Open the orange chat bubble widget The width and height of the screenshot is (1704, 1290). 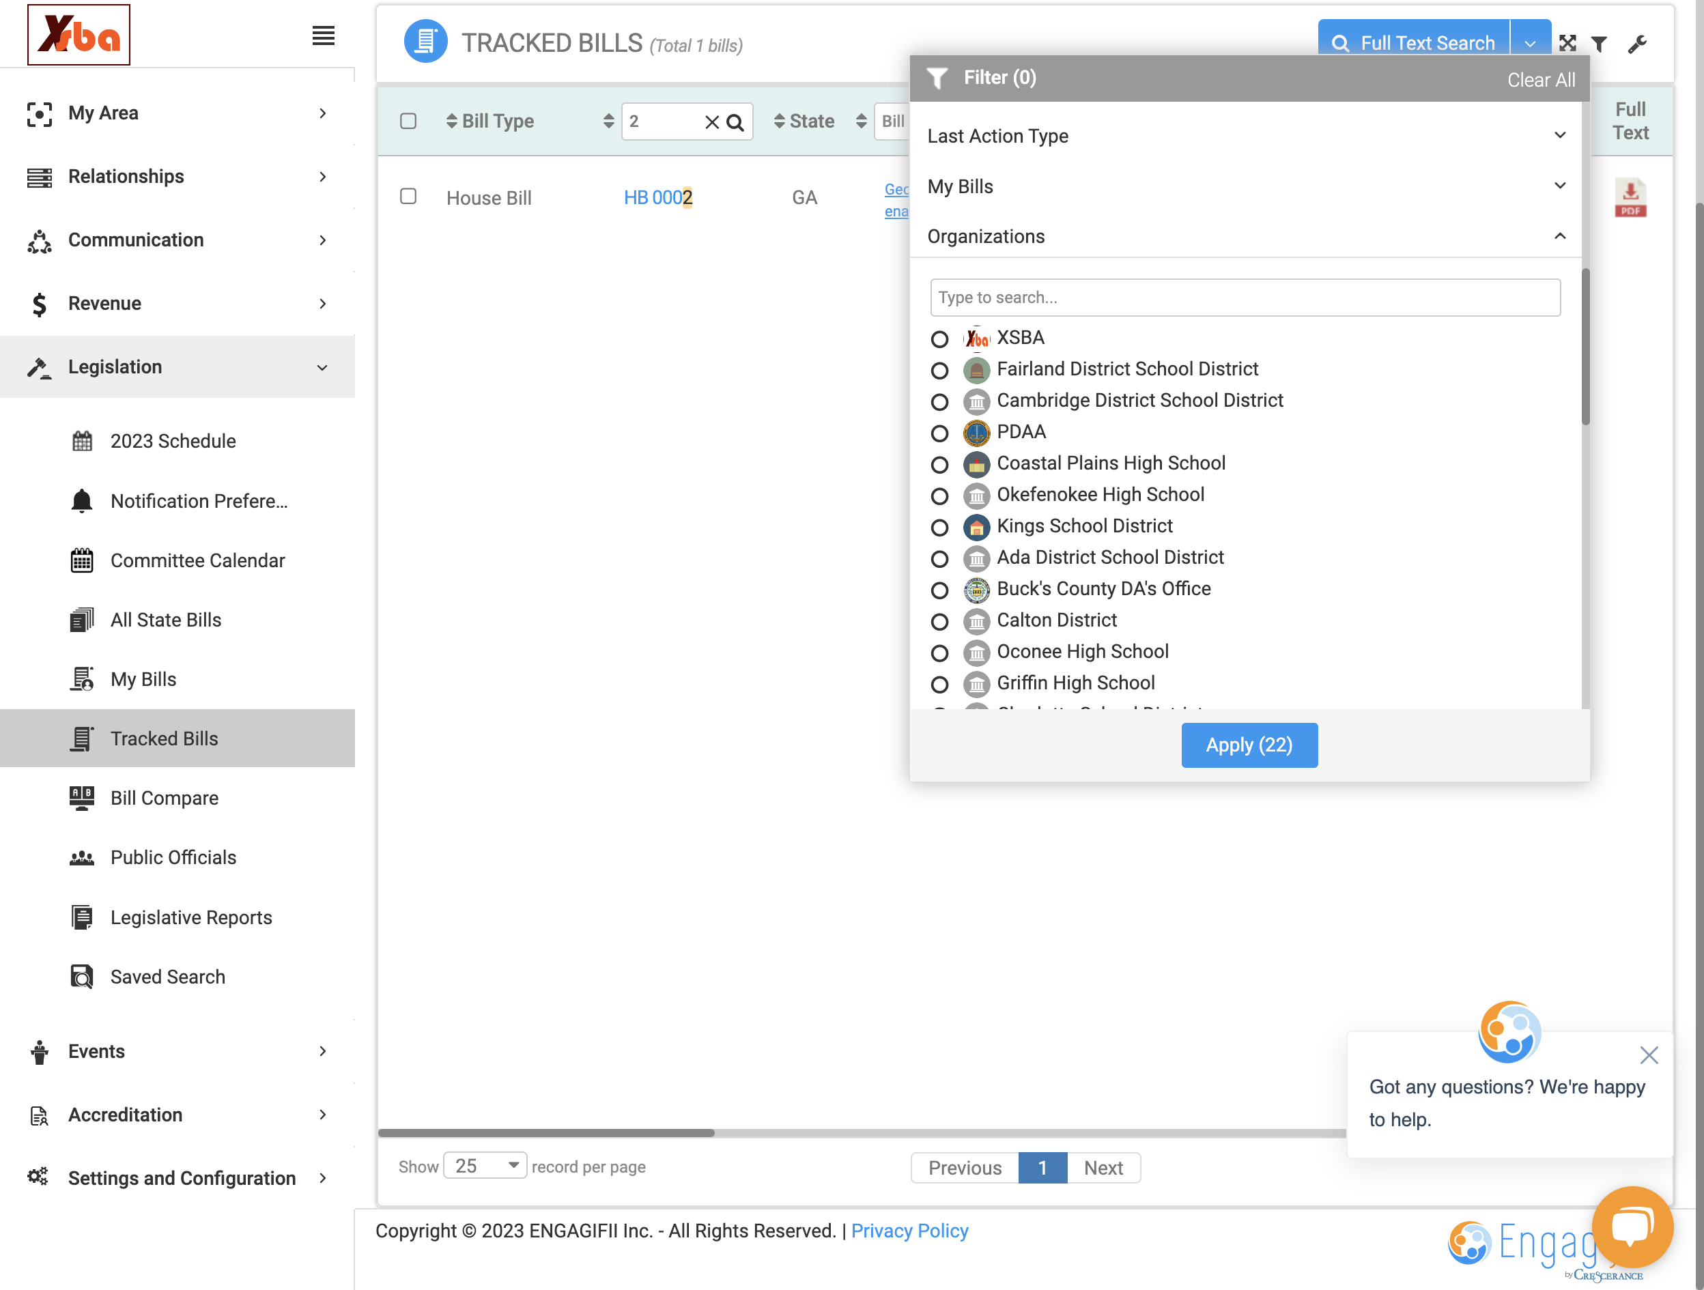point(1632,1227)
